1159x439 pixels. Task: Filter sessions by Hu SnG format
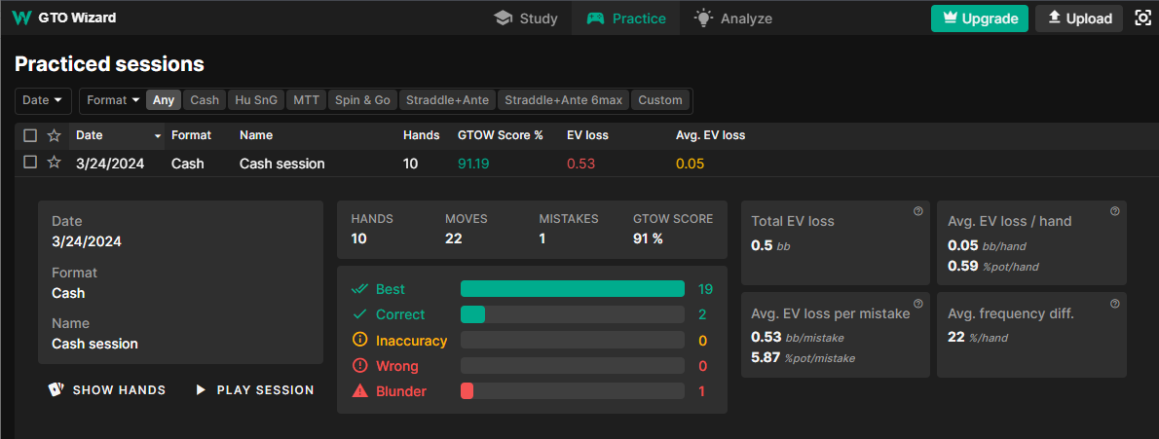(256, 99)
